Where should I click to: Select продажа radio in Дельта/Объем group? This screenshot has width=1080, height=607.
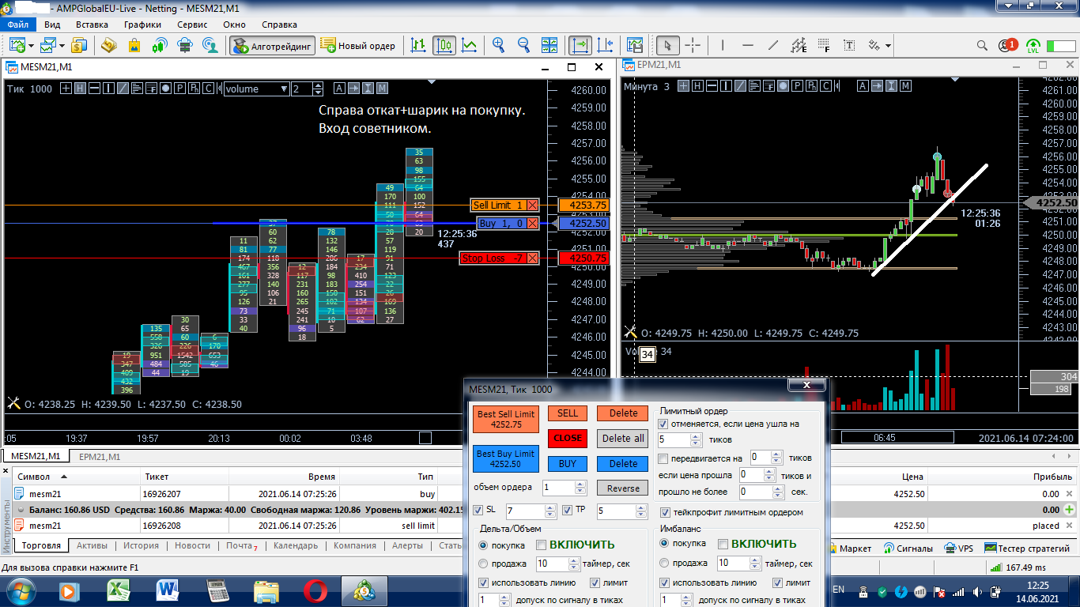(x=483, y=564)
